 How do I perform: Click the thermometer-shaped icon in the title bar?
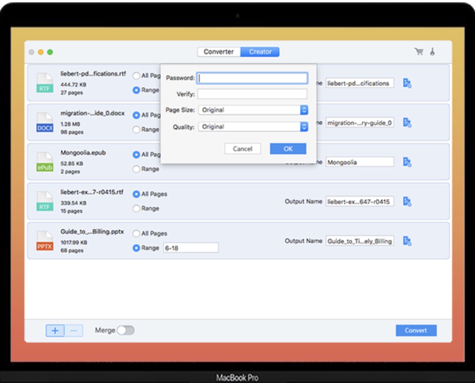pos(432,52)
